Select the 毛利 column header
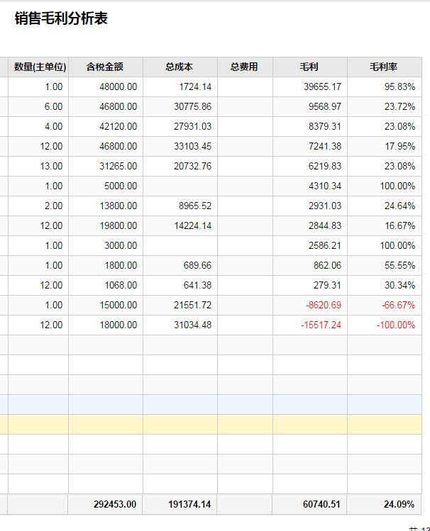The image size is (430, 531). coord(310,67)
